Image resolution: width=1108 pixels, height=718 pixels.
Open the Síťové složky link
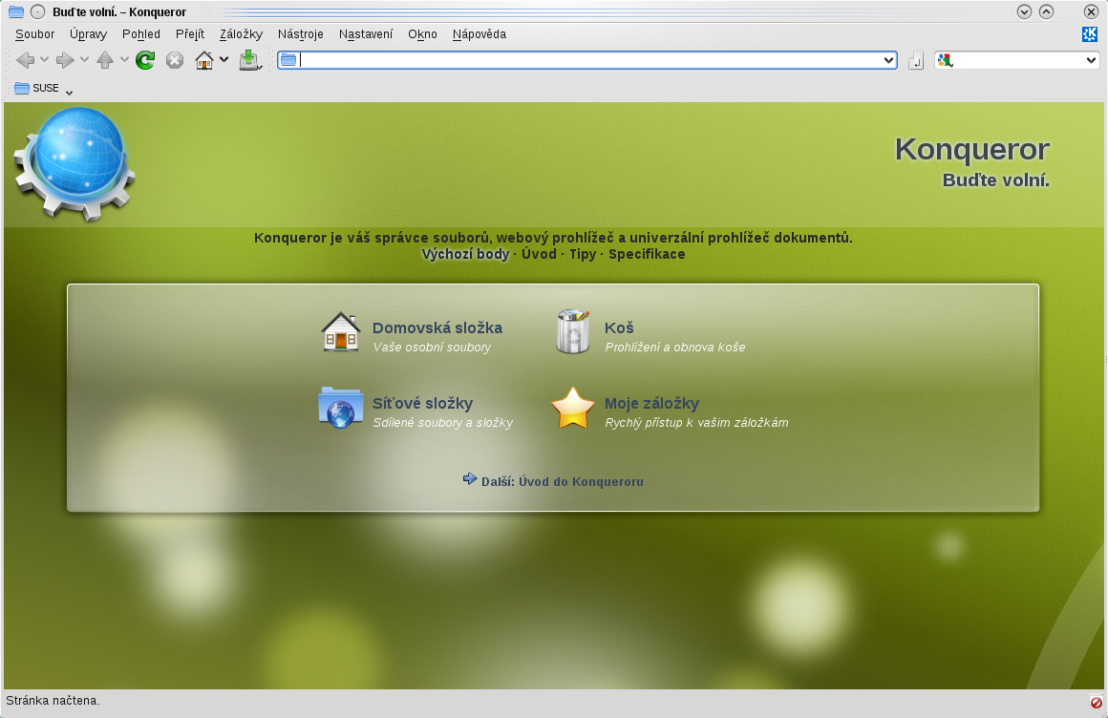tap(422, 404)
